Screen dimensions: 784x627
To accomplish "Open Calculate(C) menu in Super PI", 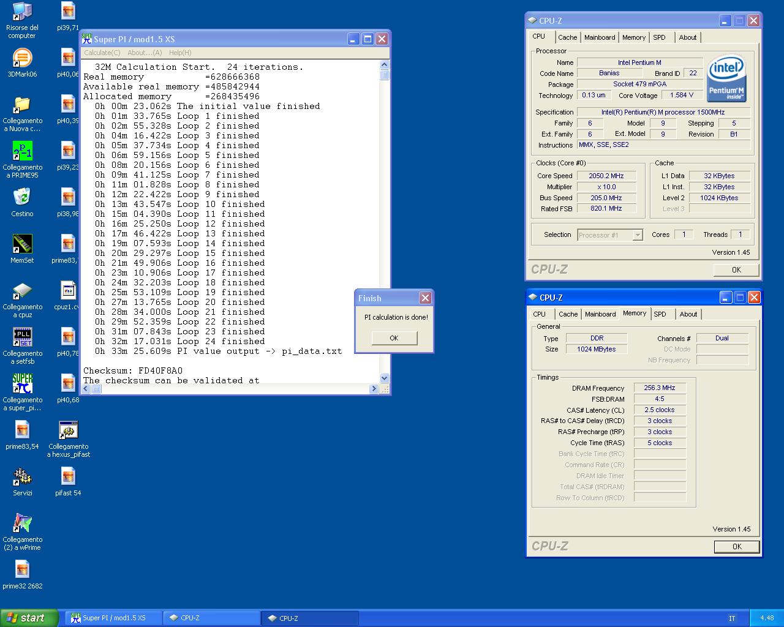I will (102, 53).
